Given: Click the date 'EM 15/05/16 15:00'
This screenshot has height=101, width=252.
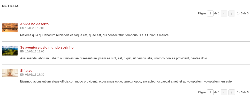Looking at the screenshot, I should [32, 28].
